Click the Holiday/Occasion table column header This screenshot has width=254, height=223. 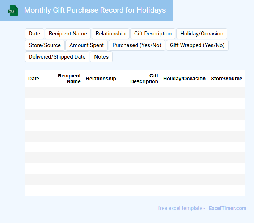click(x=184, y=79)
